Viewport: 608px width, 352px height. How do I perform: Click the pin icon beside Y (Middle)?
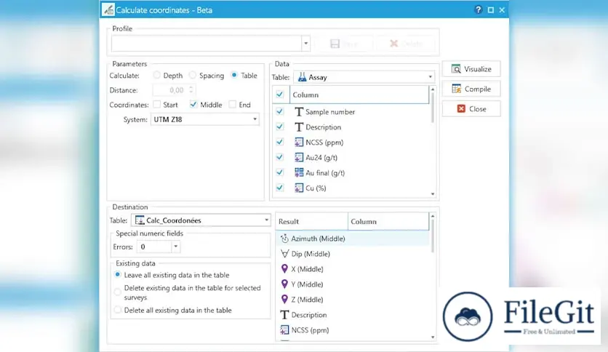pos(284,284)
